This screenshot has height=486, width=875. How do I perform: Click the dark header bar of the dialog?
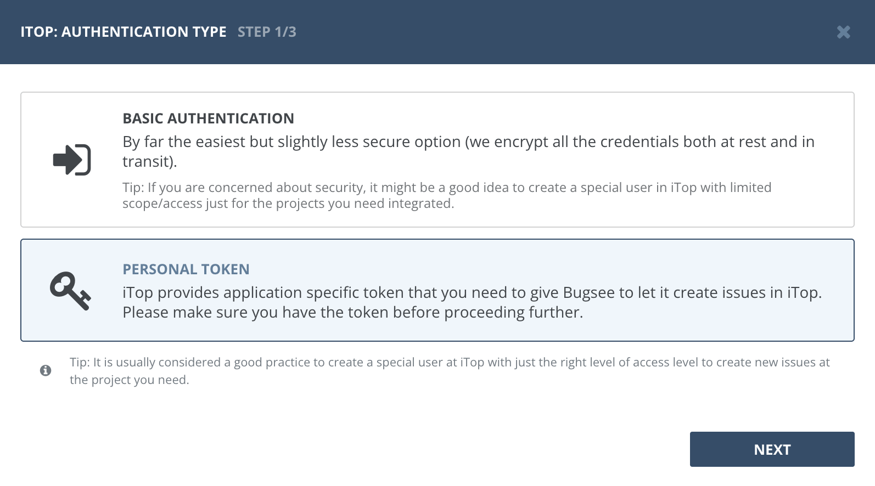click(x=437, y=31)
